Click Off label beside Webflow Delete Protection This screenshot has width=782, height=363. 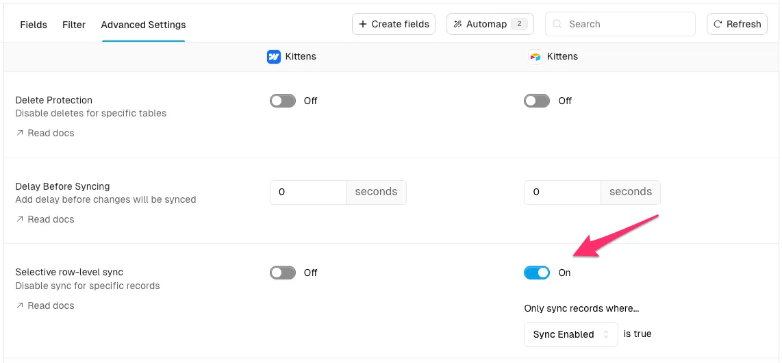click(311, 101)
